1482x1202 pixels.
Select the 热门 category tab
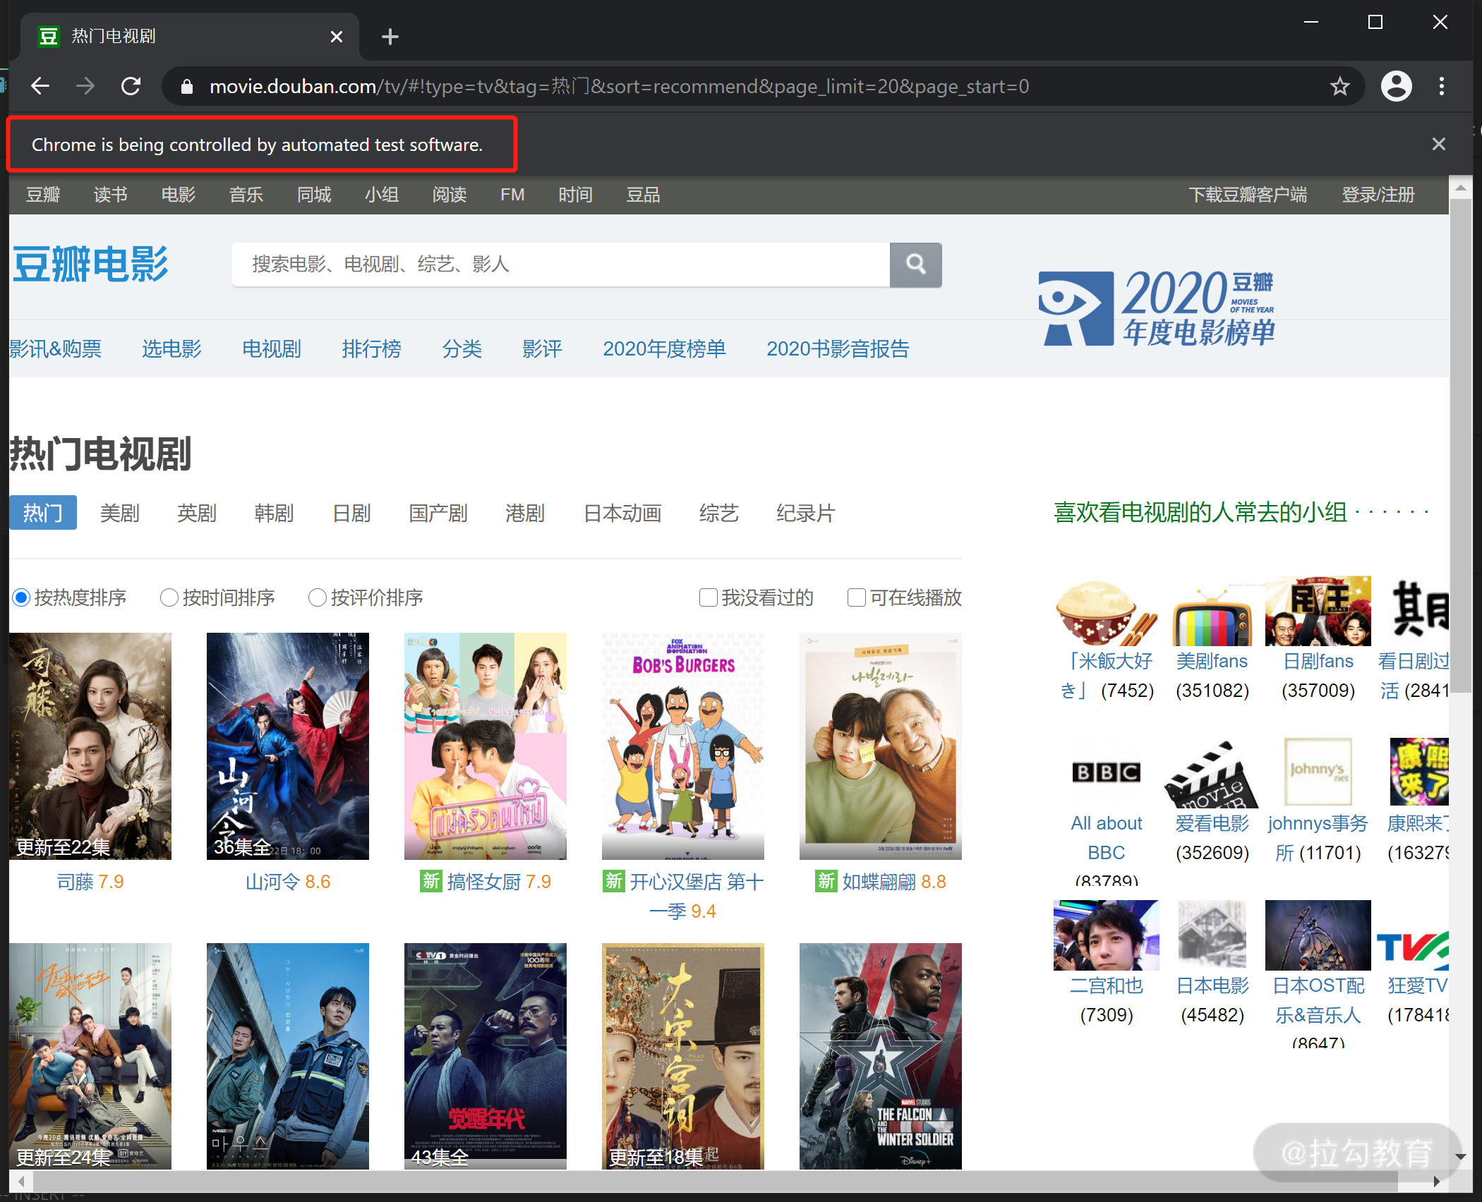point(43,513)
